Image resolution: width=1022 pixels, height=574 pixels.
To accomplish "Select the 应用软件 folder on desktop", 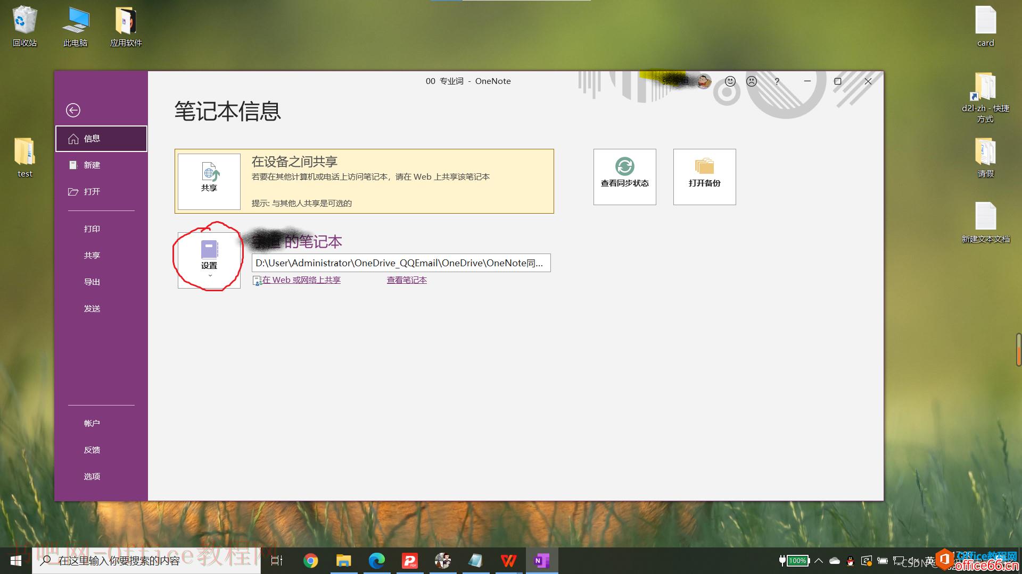I will coord(126,27).
